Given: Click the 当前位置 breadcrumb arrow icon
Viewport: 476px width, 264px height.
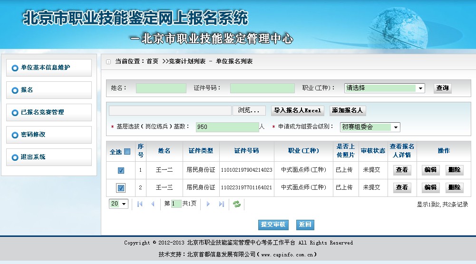Looking at the screenshot, I should pyautogui.click(x=108, y=62).
